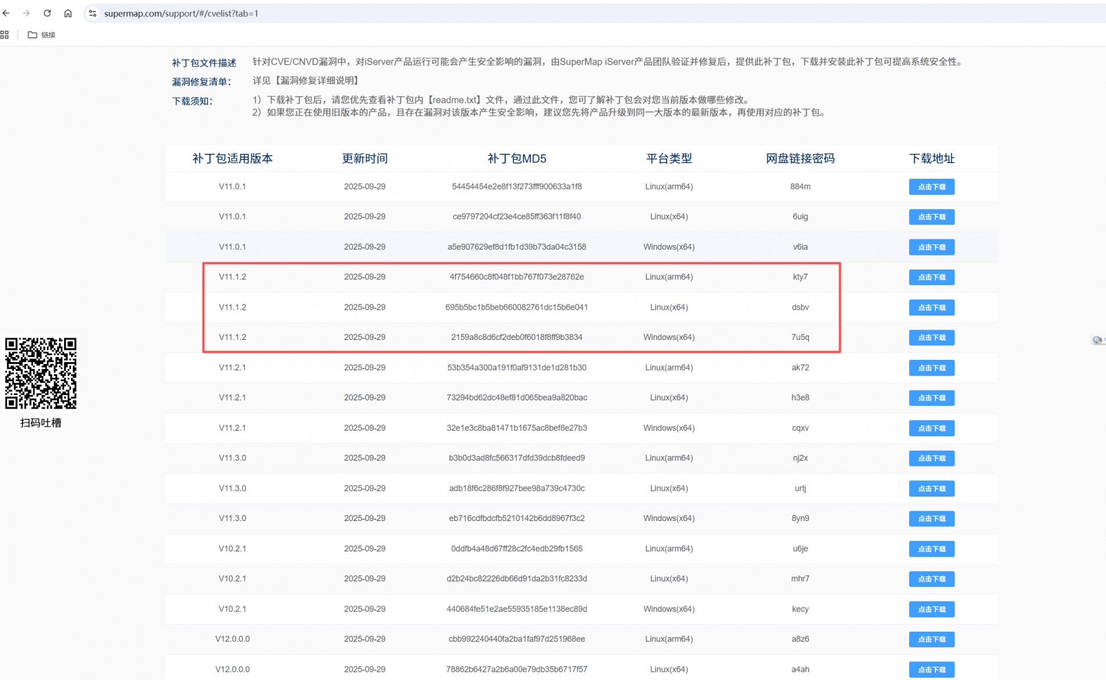
Task: Download V11.0.1 Windows(x64) patch
Action: [x=931, y=247]
